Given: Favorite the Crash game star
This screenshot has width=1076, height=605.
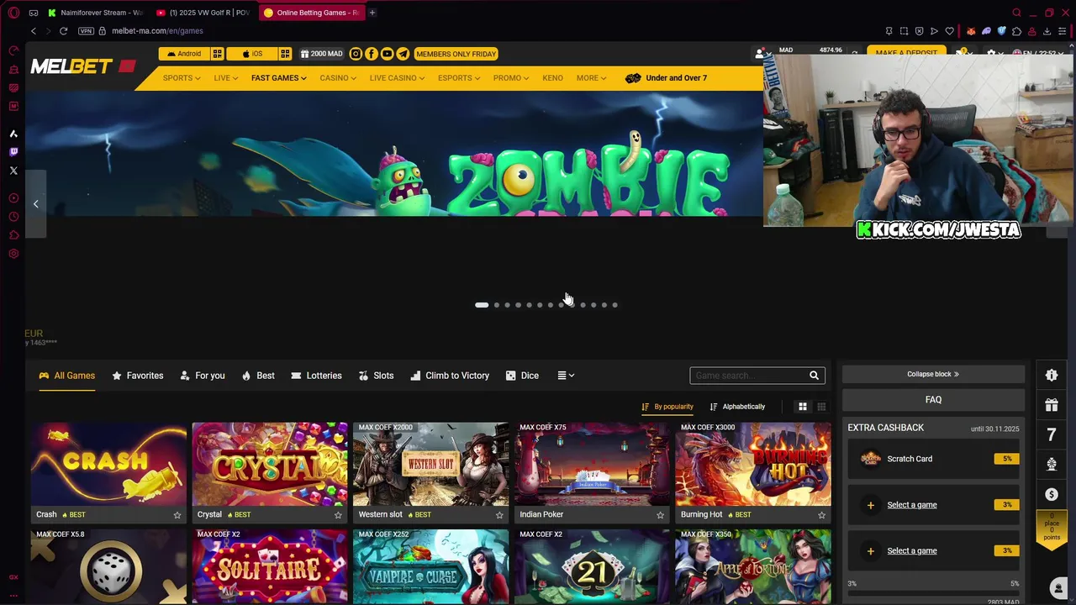Looking at the screenshot, I should click(x=177, y=514).
